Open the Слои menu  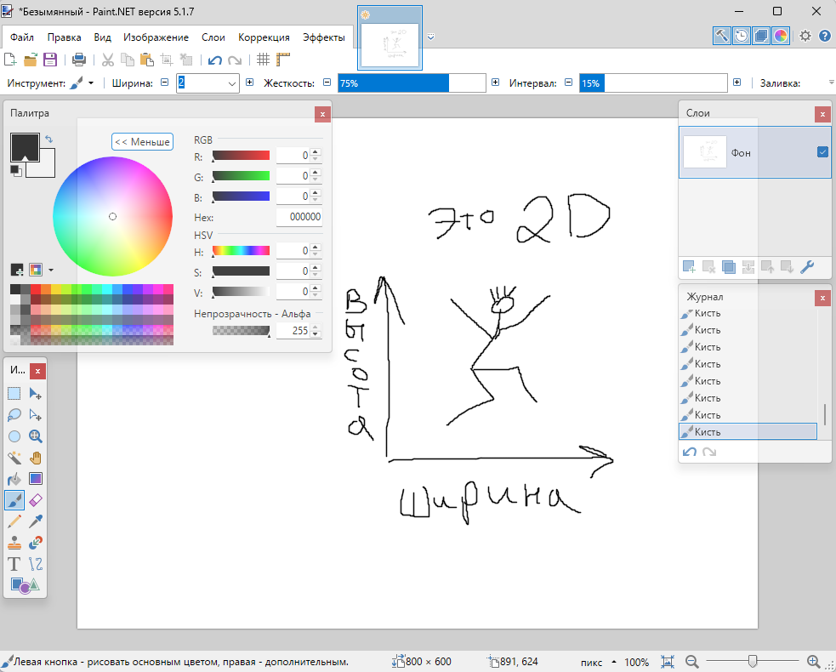point(213,37)
